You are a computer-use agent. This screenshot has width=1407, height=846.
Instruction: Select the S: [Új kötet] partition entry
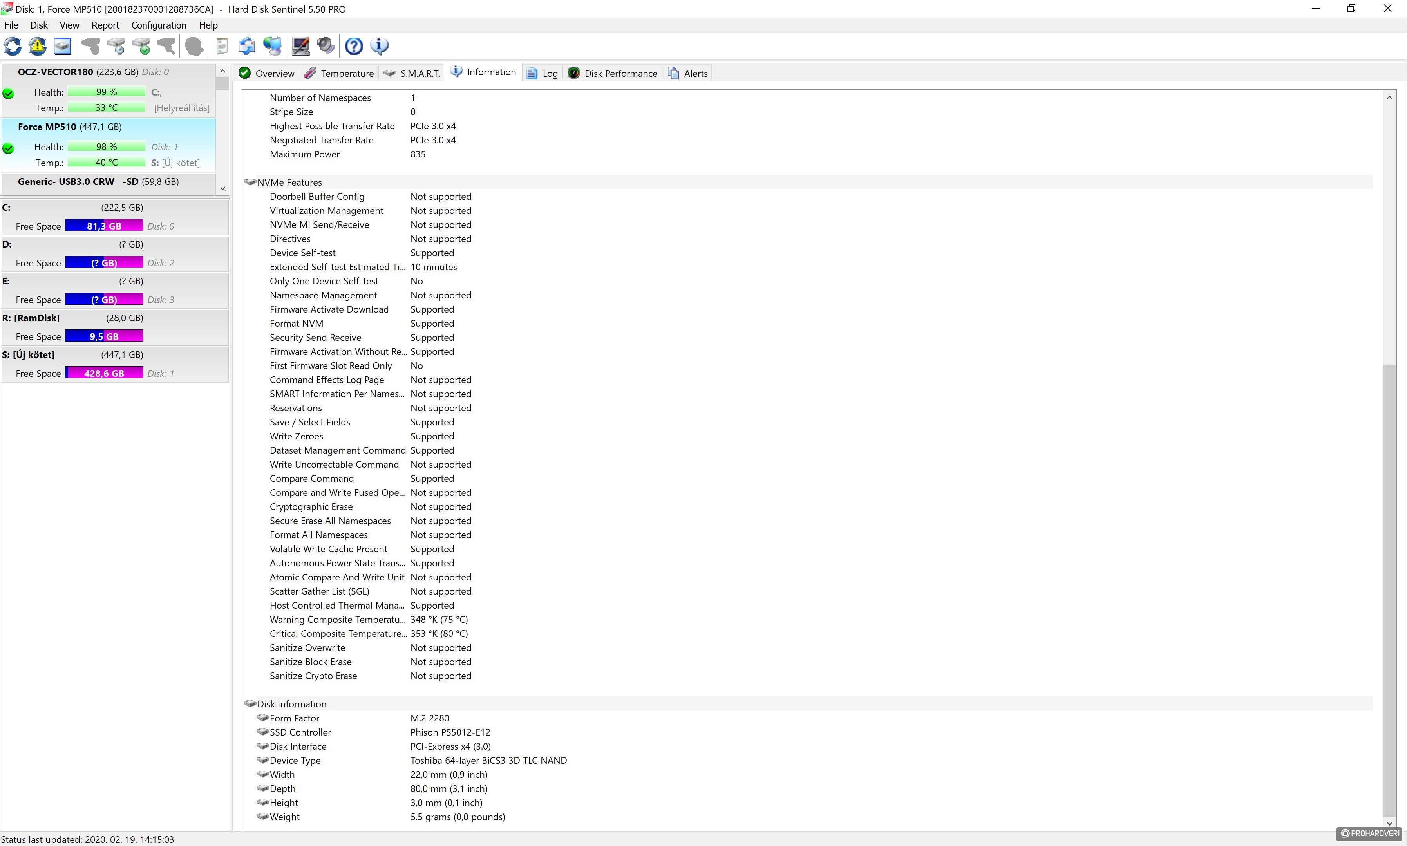click(x=114, y=364)
